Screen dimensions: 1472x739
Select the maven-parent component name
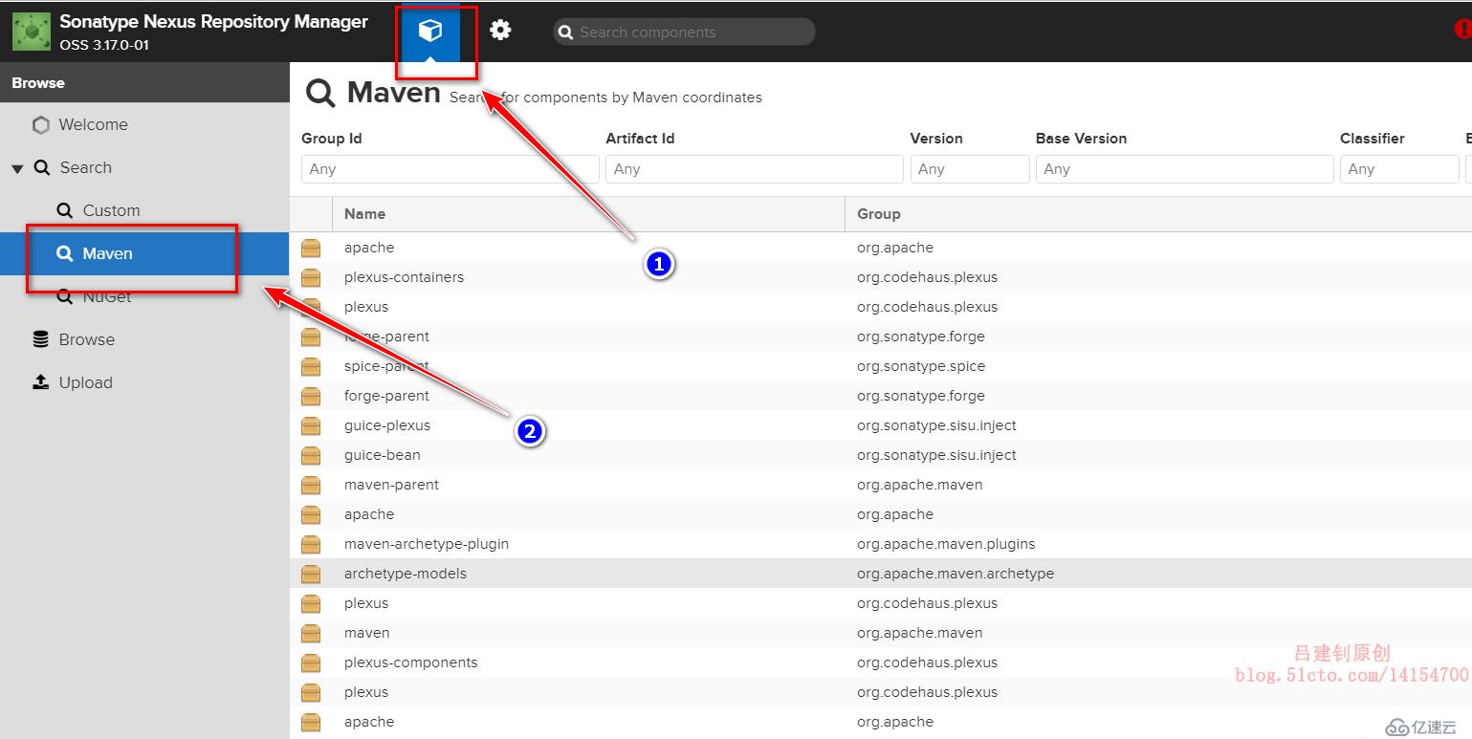point(391,485)
